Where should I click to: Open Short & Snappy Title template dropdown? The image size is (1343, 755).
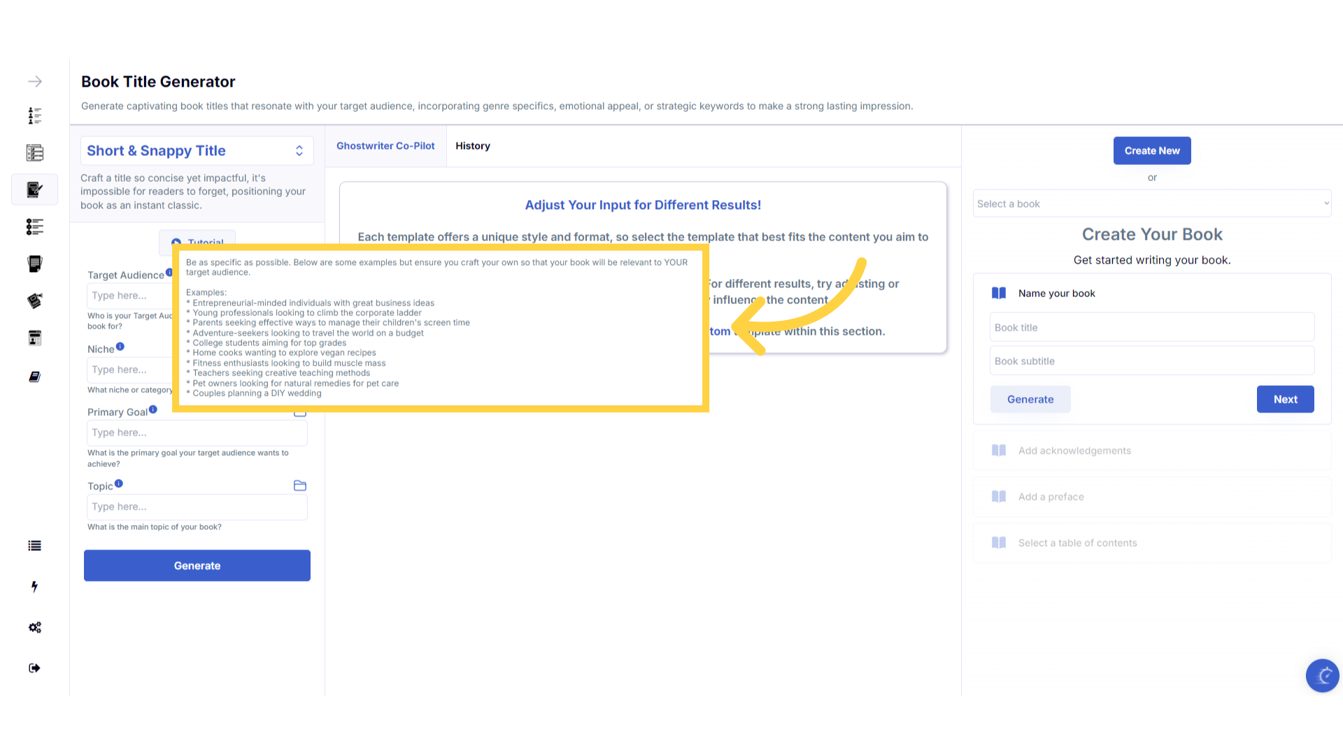(x=197, y=151)
